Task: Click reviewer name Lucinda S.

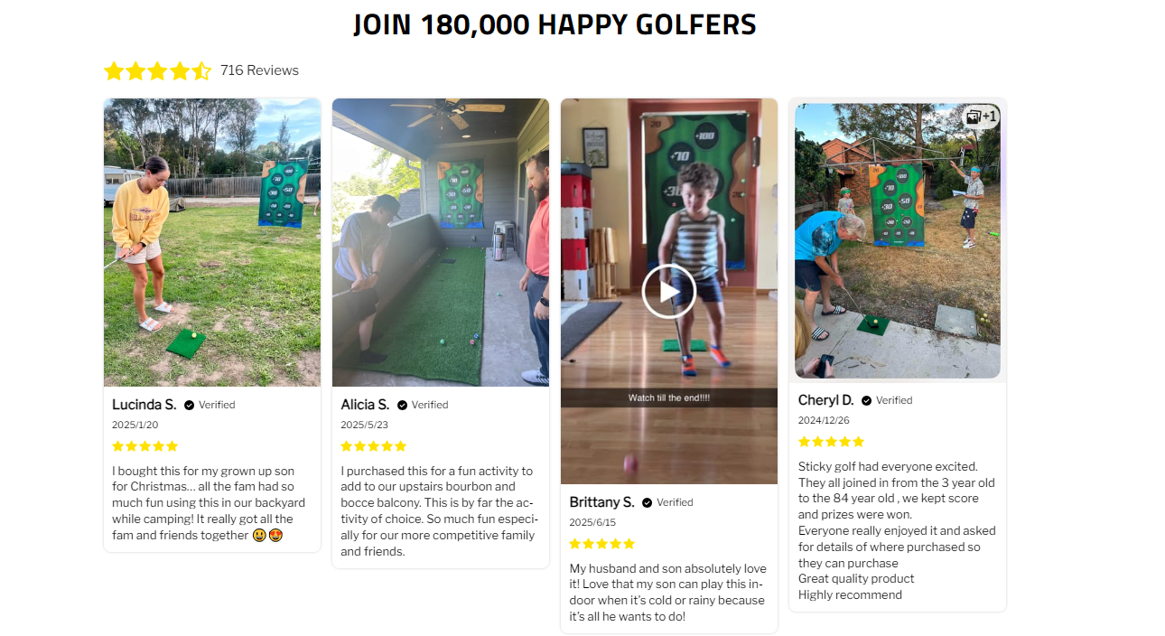Action: tap(144, 405)
